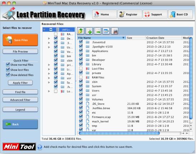Collapse the HFS+ root node in tree
Screen dimensions: 196x154
44,30
